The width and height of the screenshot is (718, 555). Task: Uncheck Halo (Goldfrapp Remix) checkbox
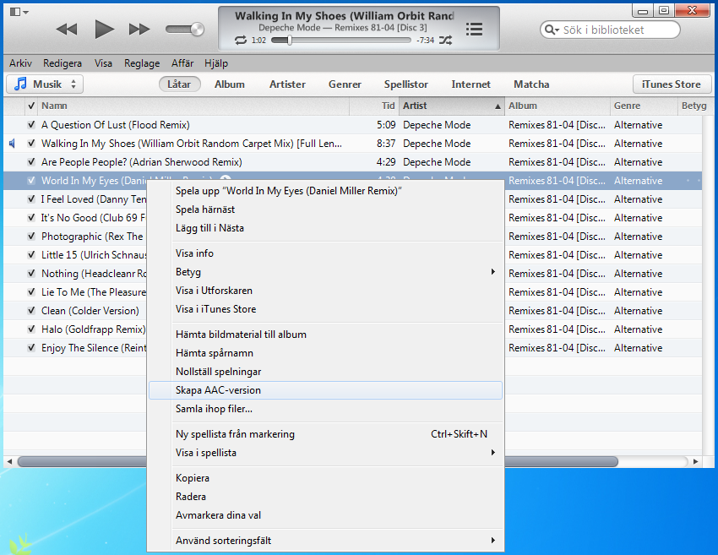31,329
